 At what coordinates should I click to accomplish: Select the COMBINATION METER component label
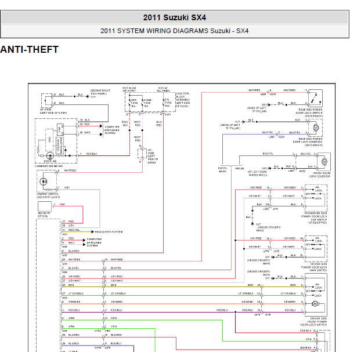[49, 166]
